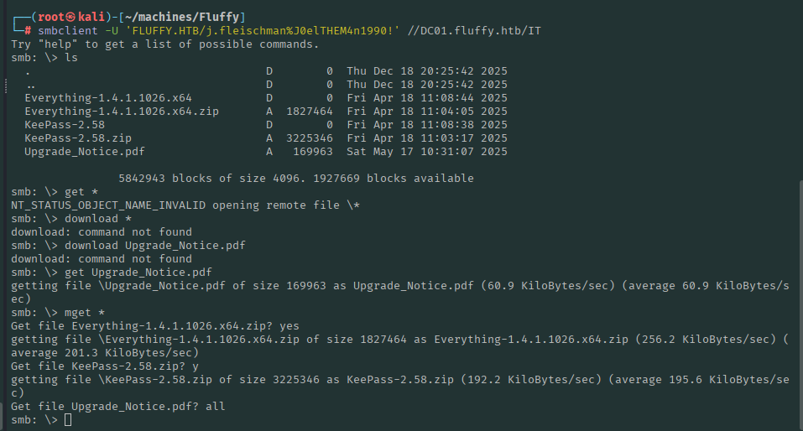
Task: Click the Everything-1.4.1.1026.x64 directory entry in the listing
Action: (x=108, y=98)
